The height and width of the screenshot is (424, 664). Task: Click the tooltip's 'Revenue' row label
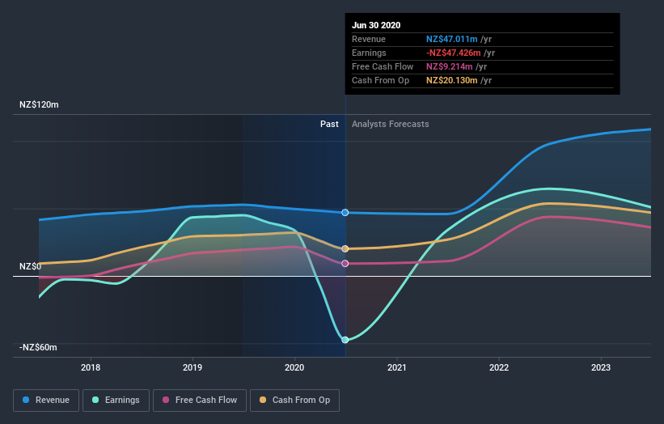pyautogui.click(x=369, y=39)
